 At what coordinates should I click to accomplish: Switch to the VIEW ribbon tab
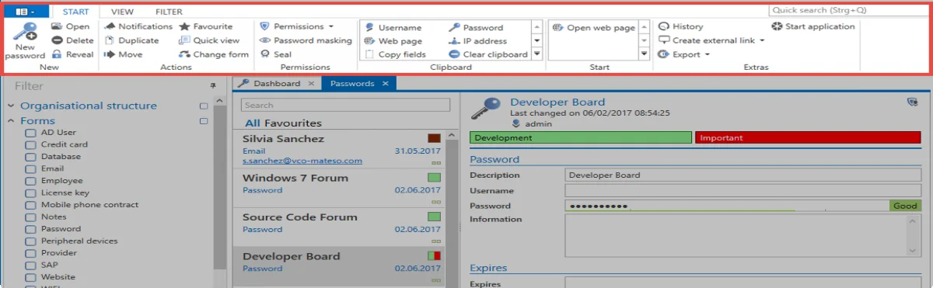coord(122,12)
